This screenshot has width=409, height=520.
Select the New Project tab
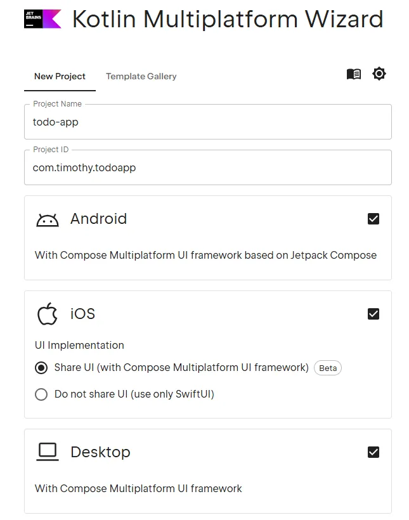[x=60, y=76]
